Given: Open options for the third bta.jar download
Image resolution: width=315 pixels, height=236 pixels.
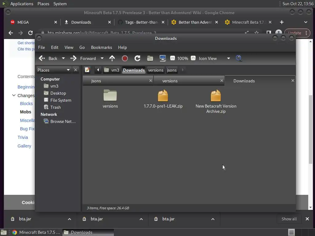Looking at the screenshot, I should [x=213, y=219].
